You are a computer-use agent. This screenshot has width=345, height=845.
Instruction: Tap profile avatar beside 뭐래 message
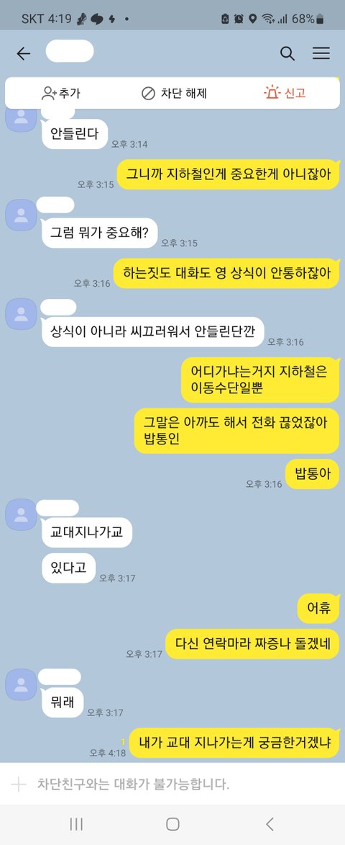21,684
